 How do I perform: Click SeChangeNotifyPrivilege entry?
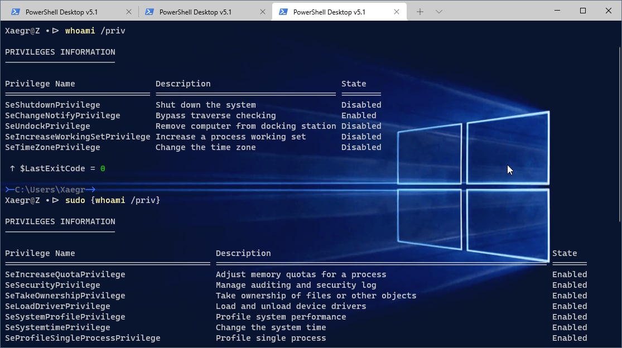coord(62,116)
